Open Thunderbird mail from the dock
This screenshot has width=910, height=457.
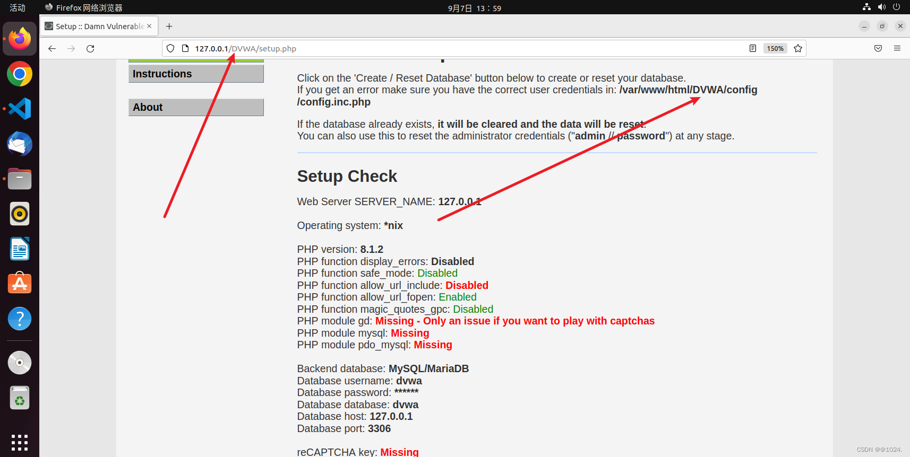[20, 144]
